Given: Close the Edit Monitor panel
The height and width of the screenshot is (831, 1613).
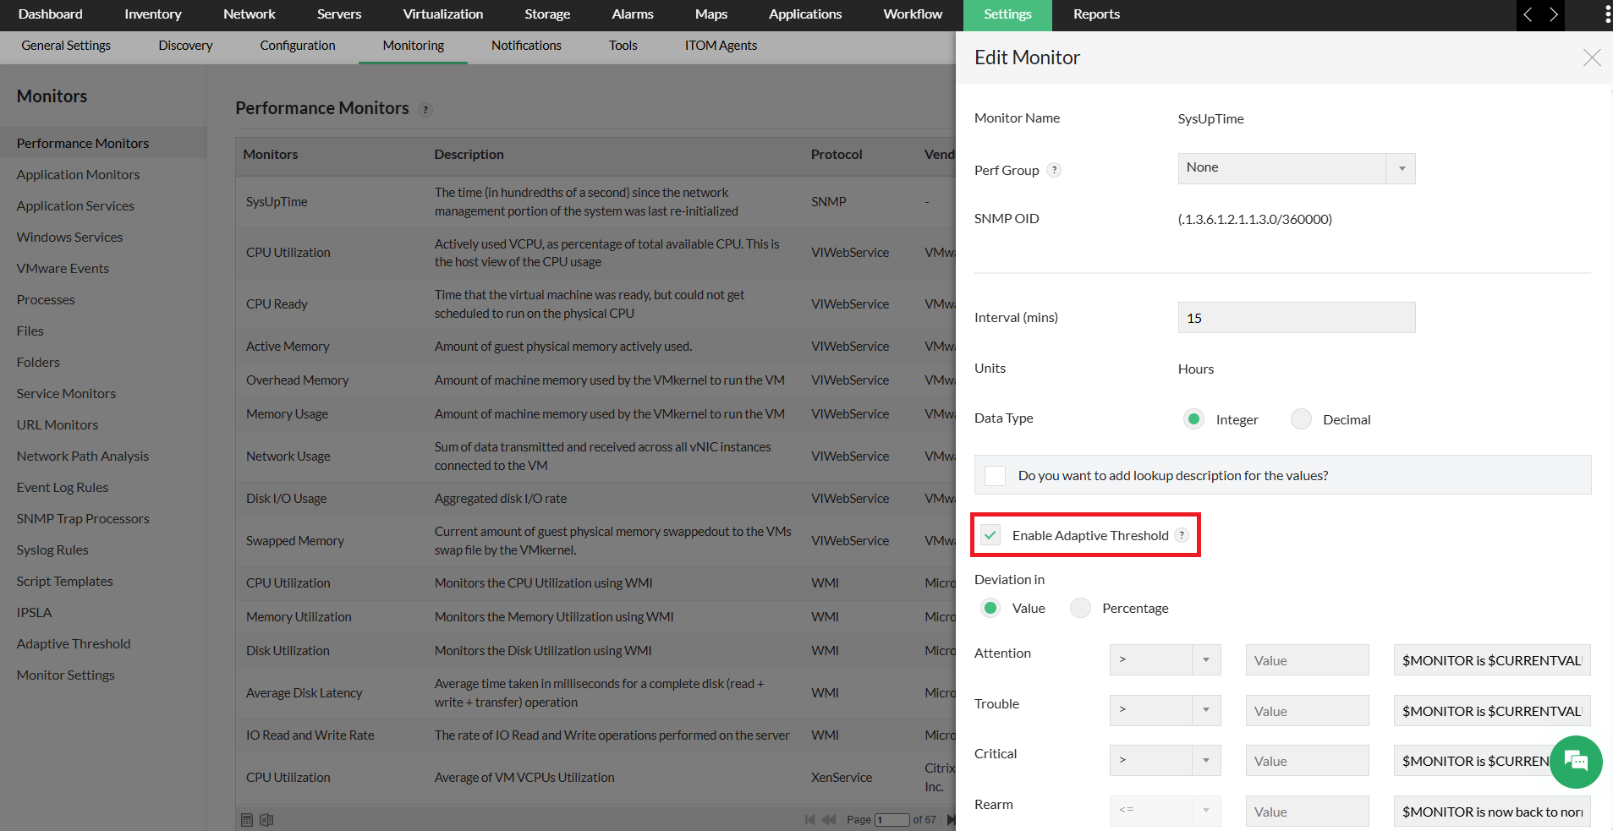Looking at the screenshot, I should coord(1592,57).
